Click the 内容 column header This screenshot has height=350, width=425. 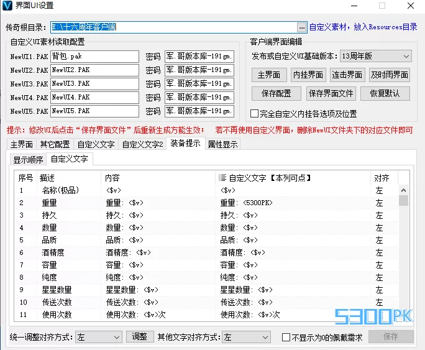tap(158, 178)
